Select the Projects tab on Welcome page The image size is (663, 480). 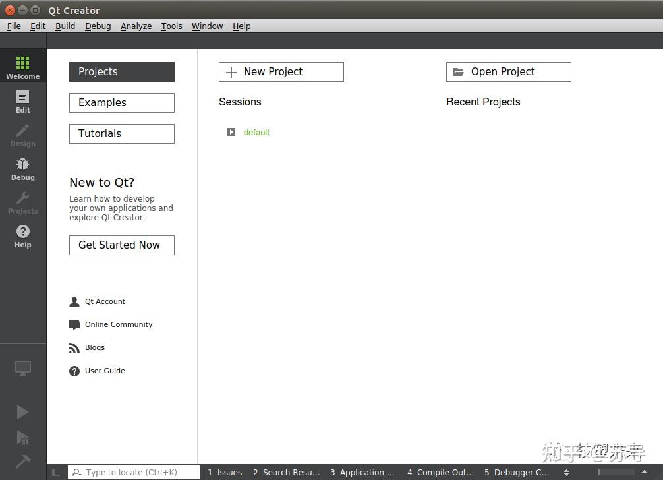point(122,72)
